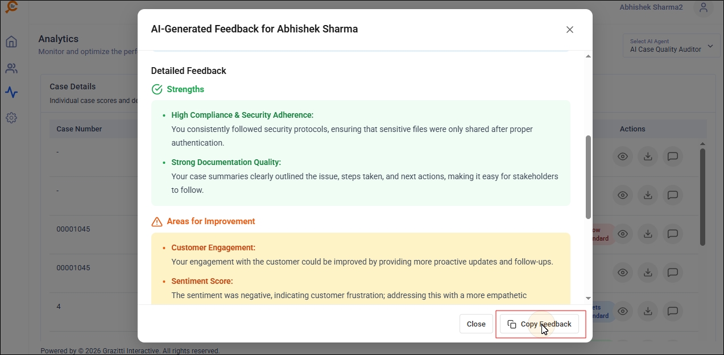The image size is (724, 355).
Task: Toggle the view eye icon in first row
Action: point(623,156)
